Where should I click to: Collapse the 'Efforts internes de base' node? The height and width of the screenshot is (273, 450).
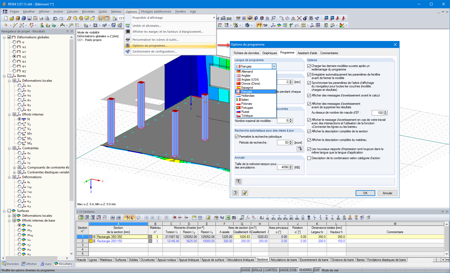pyautogui.click(x=9, y=220)
